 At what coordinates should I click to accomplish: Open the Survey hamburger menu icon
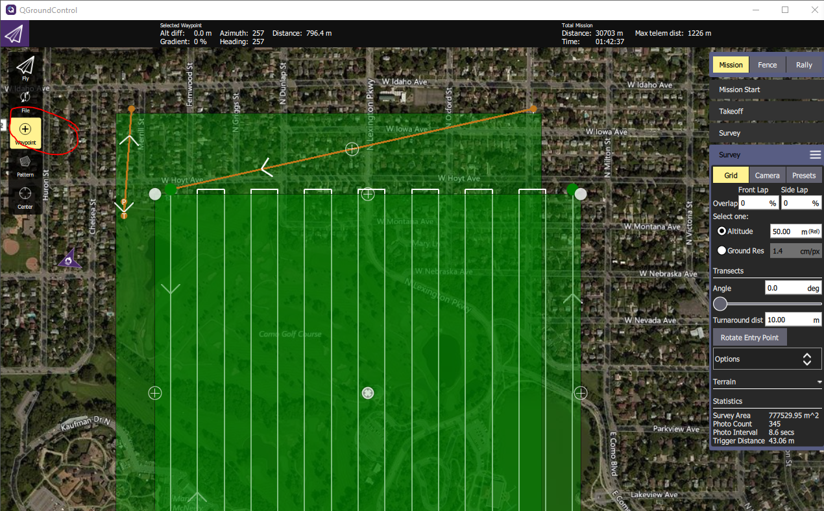815,155
